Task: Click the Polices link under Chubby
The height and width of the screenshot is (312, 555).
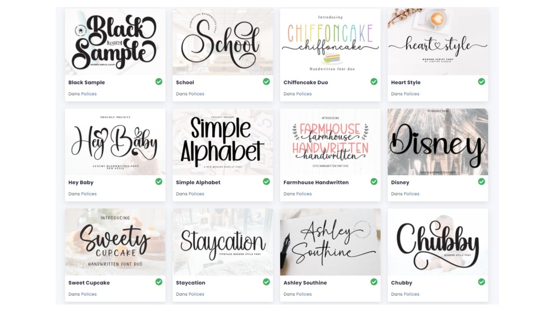Action: 412,294
